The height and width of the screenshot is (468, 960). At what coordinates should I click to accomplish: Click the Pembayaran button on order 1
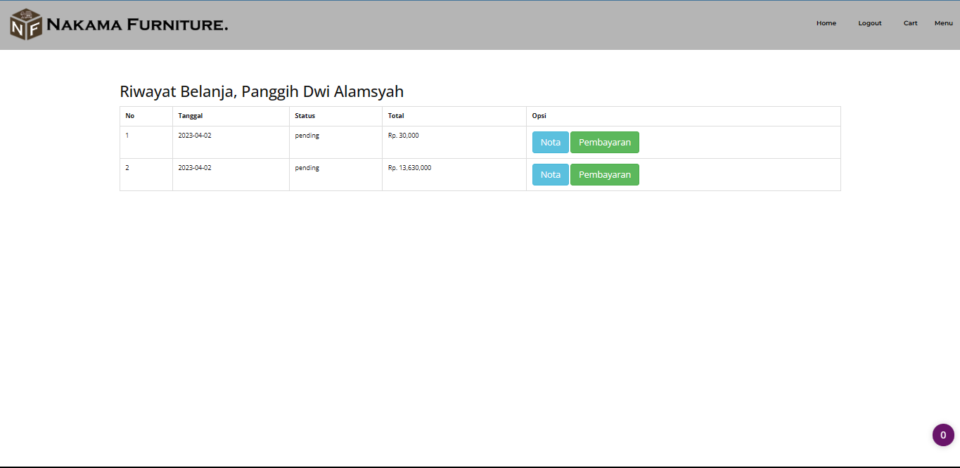[x=604, y=142]
